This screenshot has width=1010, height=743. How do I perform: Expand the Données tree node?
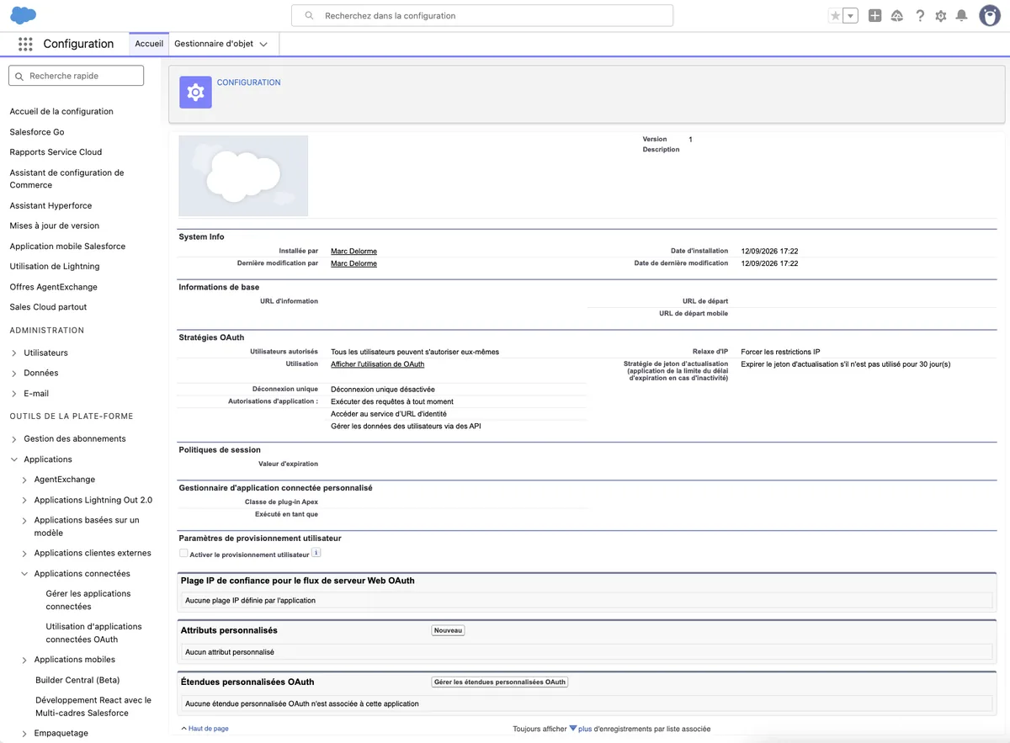(14, 373)
